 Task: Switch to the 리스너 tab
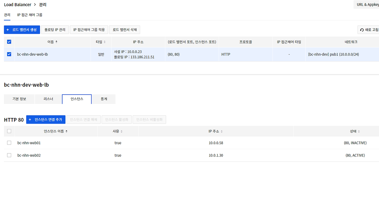pyautogui.click(x=48, y=99)
